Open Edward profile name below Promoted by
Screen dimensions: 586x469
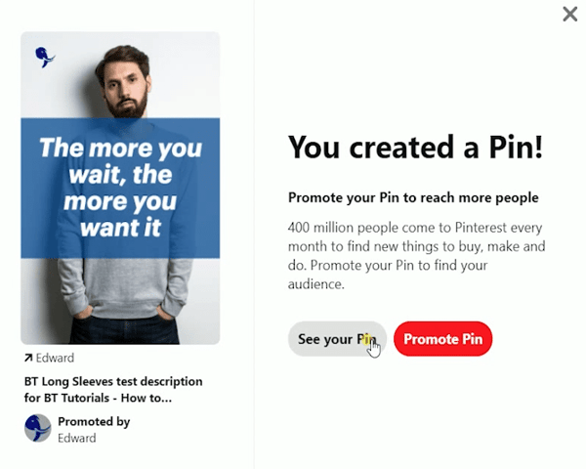pos(77,438)
